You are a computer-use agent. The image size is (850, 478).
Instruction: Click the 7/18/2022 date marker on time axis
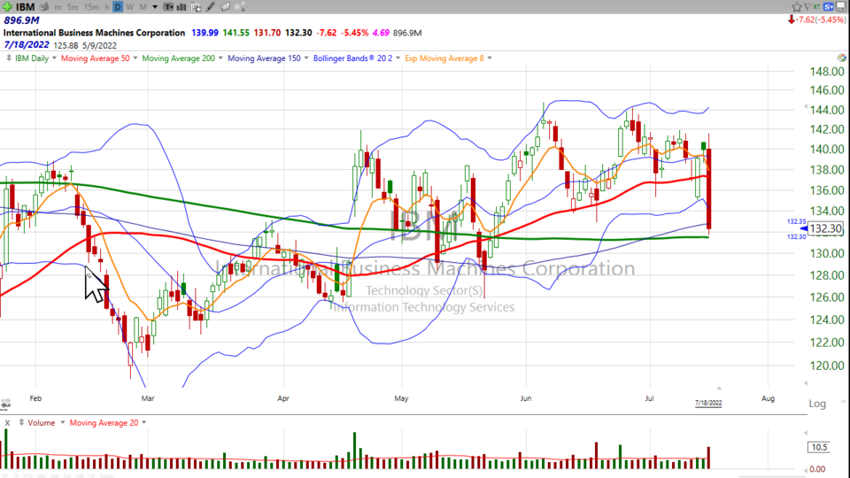(x=708, y=403)
